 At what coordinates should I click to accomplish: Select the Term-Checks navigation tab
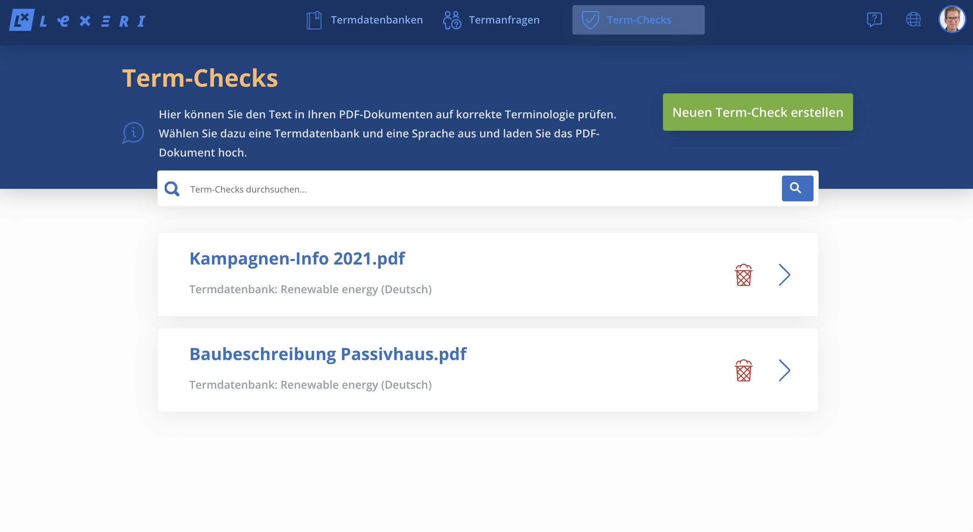pyautogui.click(x=639, y=20)
